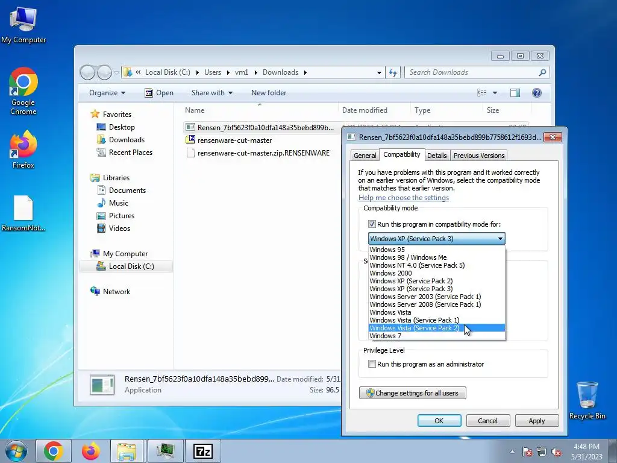
Task: Select Local Disk (C:) in the sidebar
Action: point(126,266)
